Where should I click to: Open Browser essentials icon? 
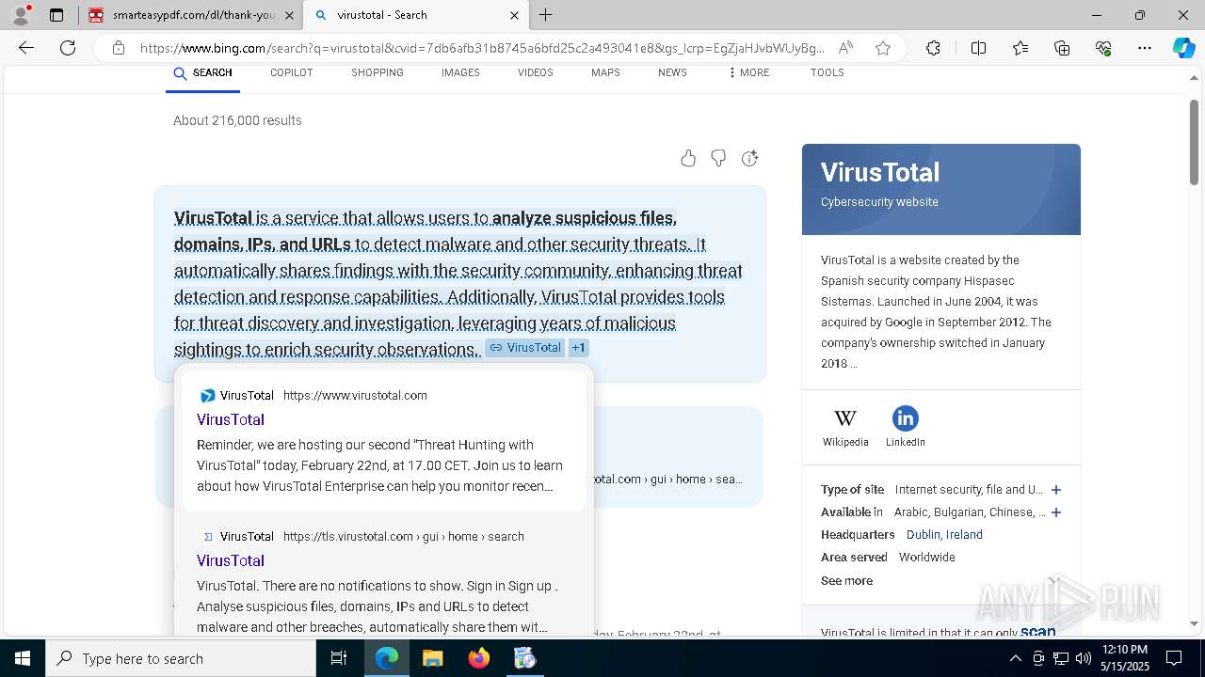[1103, 48]
